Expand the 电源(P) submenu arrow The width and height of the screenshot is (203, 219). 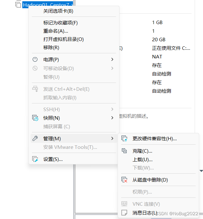(112, 59)
